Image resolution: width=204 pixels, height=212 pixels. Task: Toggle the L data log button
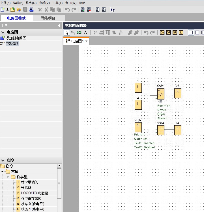[x=181, y=33]
